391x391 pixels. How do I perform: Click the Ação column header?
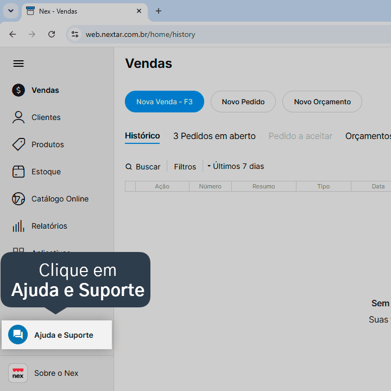point(162,186)
